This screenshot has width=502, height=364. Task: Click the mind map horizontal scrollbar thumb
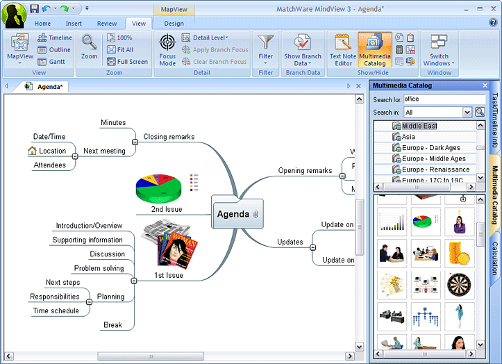click(151, 356)
